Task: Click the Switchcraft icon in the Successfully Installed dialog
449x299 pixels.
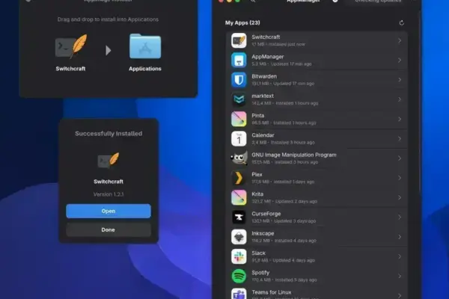Action: click(x=109, y=161)
